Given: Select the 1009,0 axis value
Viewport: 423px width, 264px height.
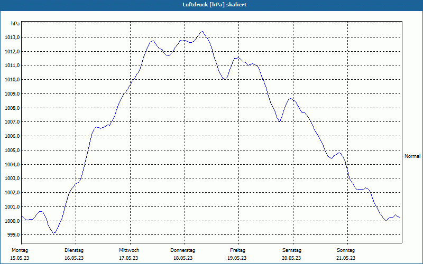Looking at the screenshot, I should coord(12,94).
